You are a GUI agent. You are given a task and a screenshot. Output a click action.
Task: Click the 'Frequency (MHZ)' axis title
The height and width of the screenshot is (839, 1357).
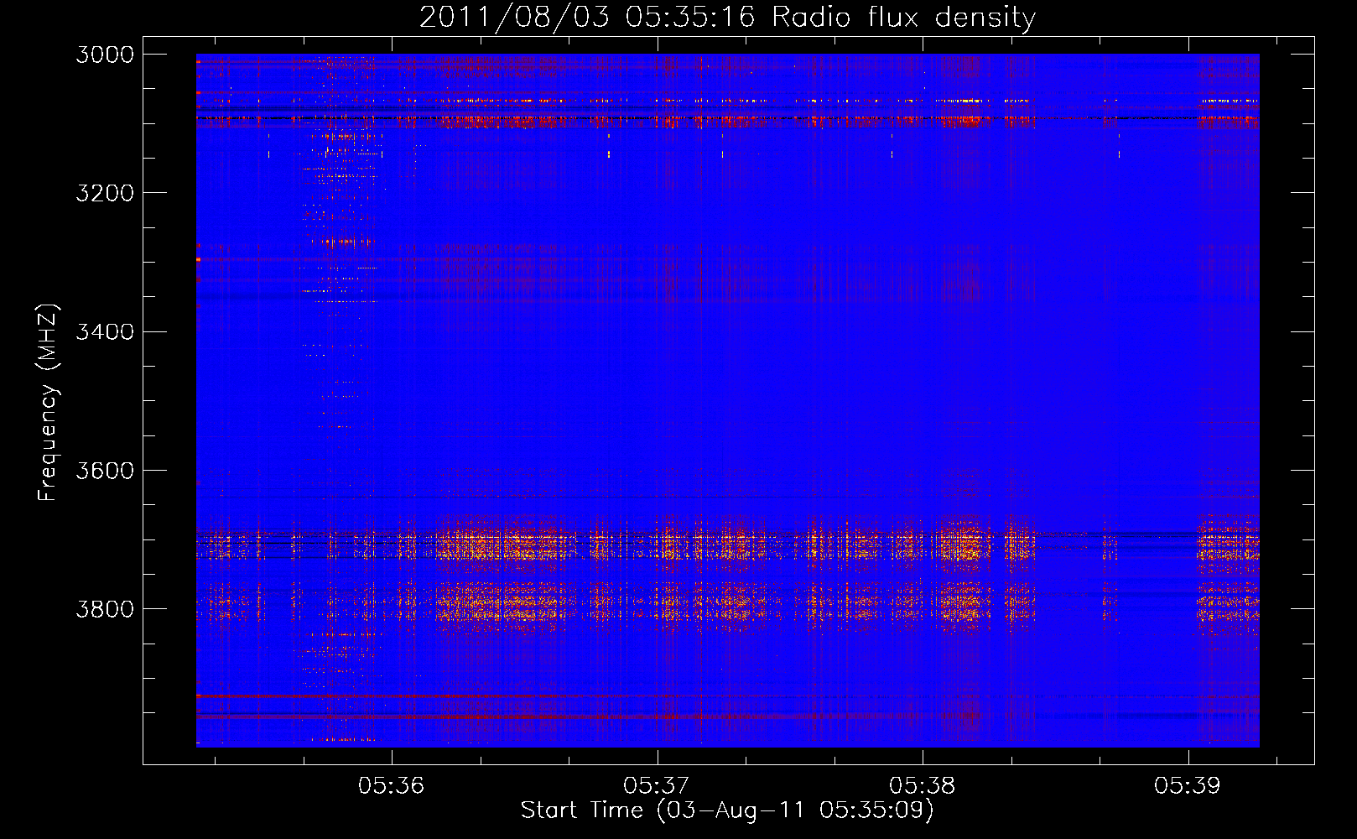(48, 402)
